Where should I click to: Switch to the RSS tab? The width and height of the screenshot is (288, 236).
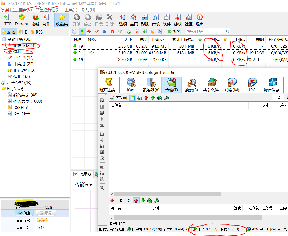point(37,32)
